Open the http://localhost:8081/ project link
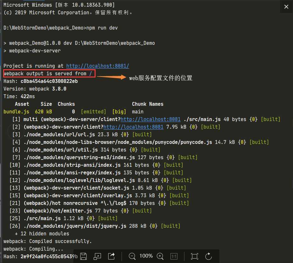This screenshot has height=263, width=293. click(x=97, y=66)
